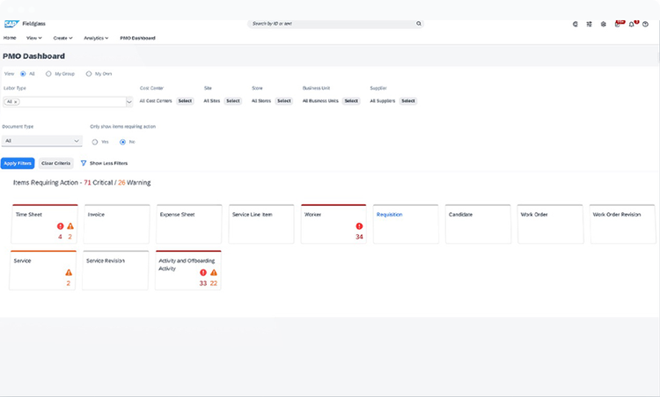Click Activity and Offboarding warning triangle icon
This screenshot has width=660, height=397.
[214, 272]
